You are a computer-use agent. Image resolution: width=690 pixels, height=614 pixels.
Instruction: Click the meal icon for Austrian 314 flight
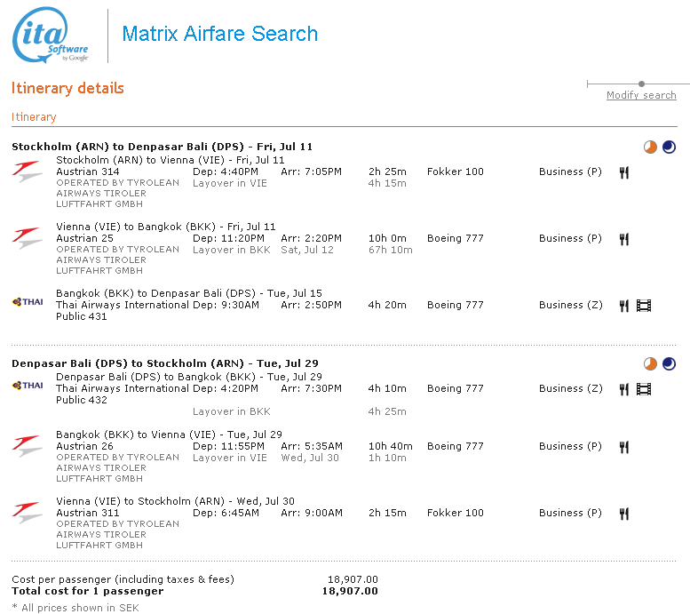624,172
